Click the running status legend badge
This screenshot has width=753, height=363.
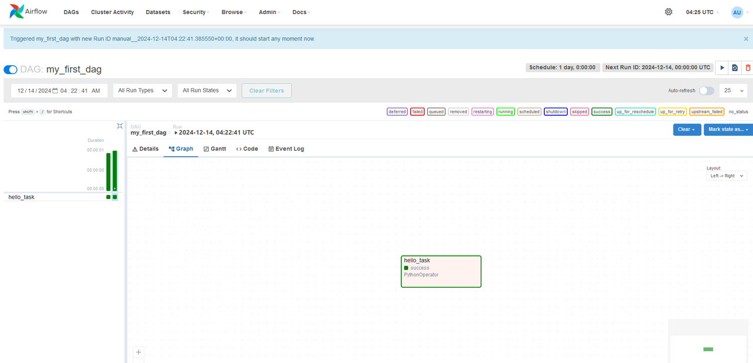point(505,112)
